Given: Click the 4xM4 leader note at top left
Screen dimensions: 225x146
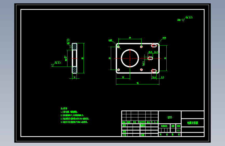Looking at the screenshot, I should 110,40.
